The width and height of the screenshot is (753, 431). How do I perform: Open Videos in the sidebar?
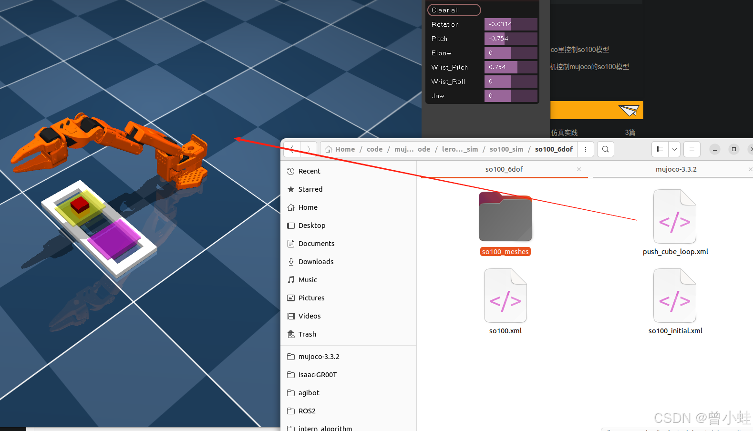pyautogui.click(x=348, y=316)
